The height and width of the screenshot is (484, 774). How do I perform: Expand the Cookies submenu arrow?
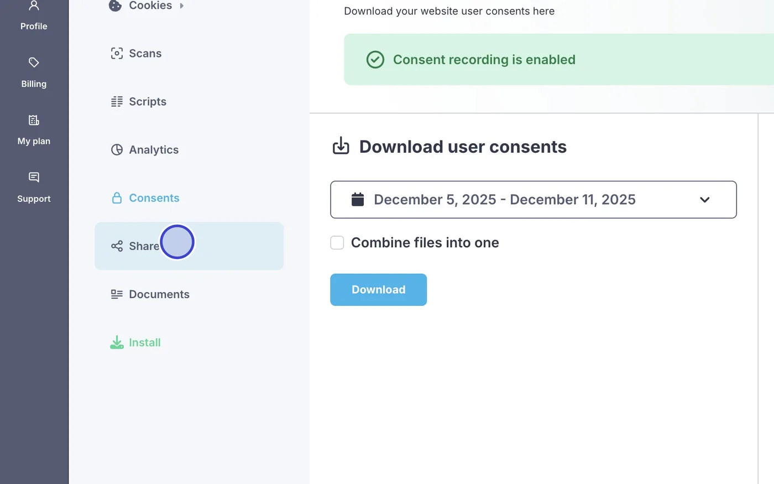pyautogui.click(x=182, y=6)
